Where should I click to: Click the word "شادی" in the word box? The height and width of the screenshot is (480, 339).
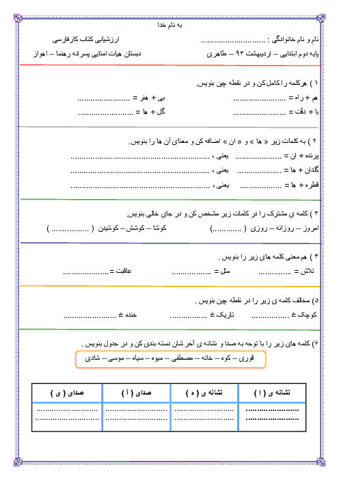(x=92, y=358)
